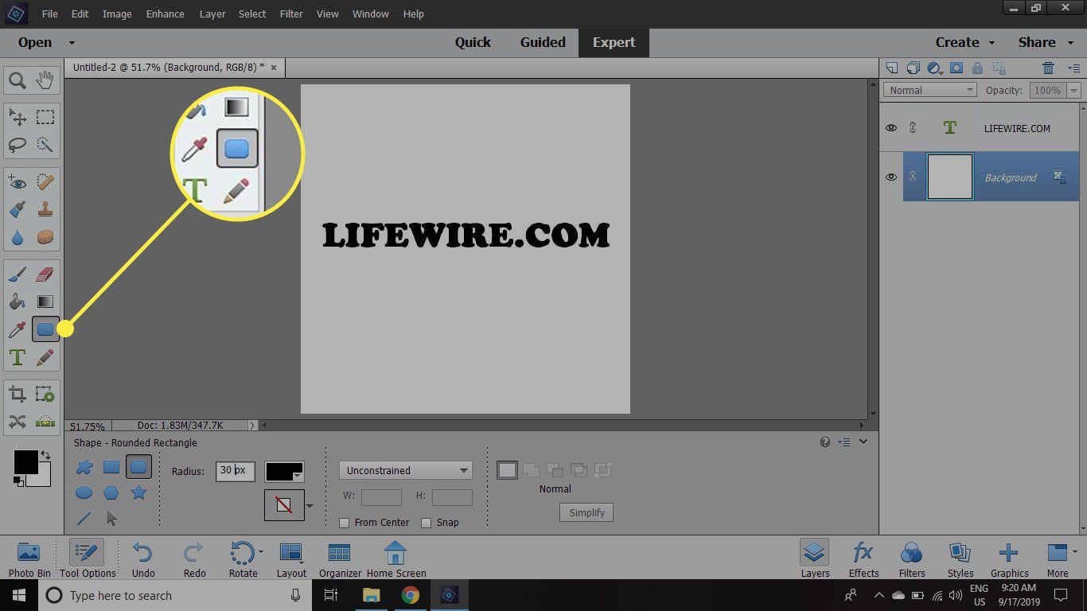
Task: Choose Custom Shape in tool options
Action: [84, 467]
